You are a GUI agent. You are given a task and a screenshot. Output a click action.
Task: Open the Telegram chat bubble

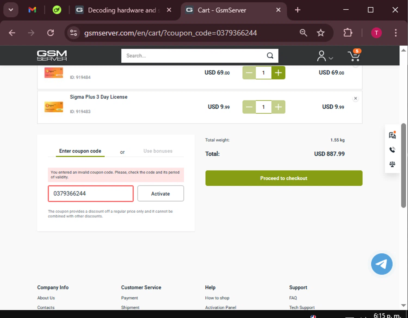point(382,264)
